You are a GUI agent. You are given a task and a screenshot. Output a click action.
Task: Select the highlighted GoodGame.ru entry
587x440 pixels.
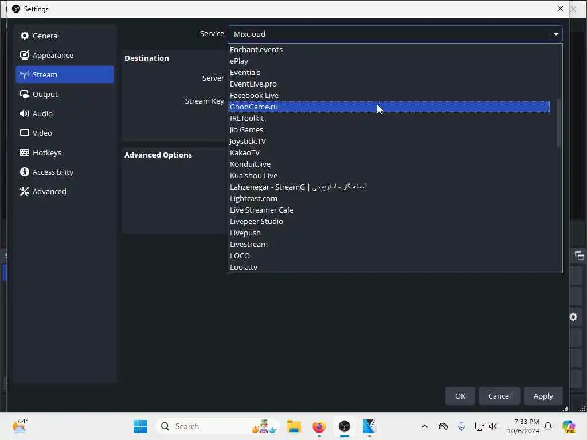tap(389, 107)
